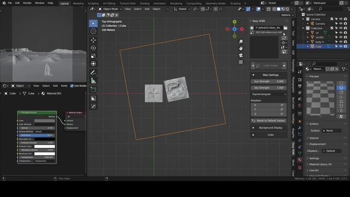Toggle exclude checkbox for Collection
350x197 pixels.
[332, 28]
